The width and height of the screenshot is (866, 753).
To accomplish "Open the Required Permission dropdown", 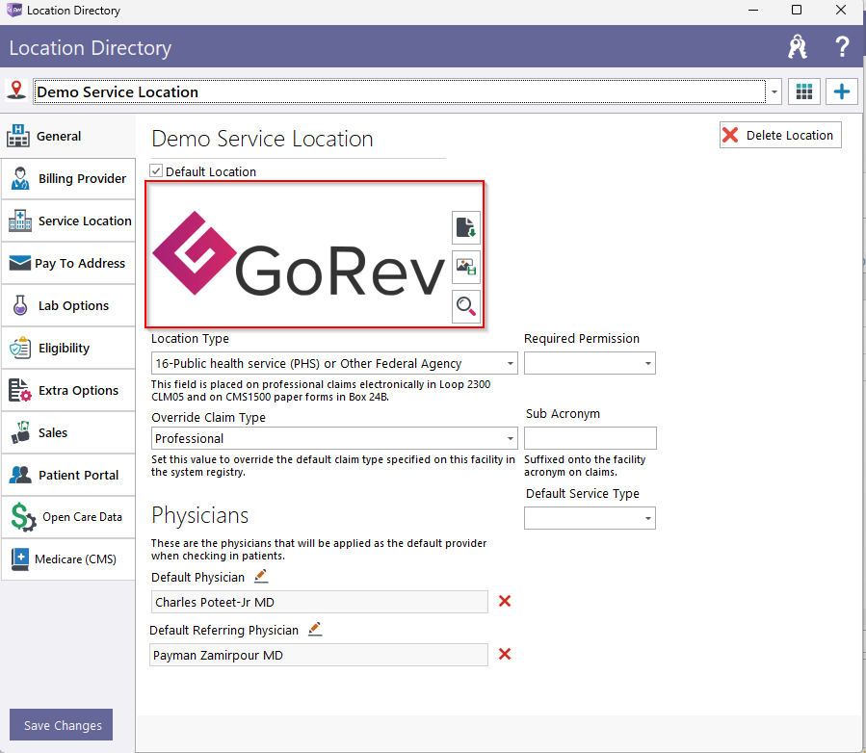I will coord(590,363).
